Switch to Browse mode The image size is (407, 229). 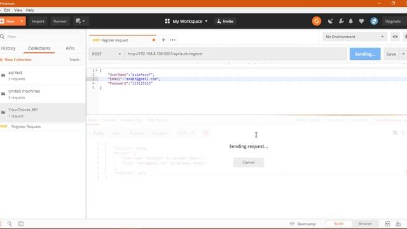(x=365, y=223)
